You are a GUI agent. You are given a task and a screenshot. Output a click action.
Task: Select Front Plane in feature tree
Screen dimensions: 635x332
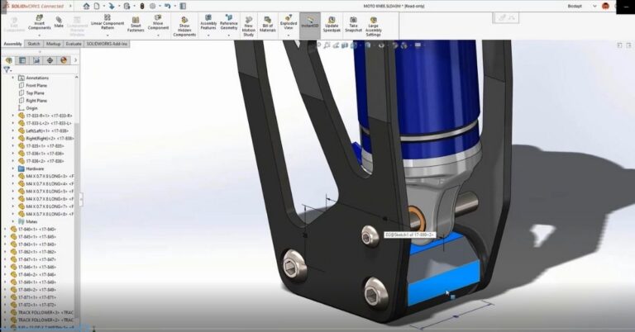(36, 85)
